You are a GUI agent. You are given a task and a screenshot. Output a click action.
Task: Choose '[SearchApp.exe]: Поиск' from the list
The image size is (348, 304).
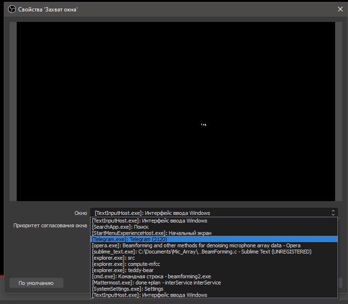214,227
